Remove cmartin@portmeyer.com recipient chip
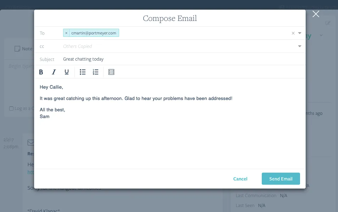 [66, 33]
